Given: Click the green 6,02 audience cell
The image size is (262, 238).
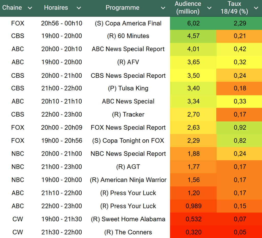Looking at the screenshot, I should 193,23.
